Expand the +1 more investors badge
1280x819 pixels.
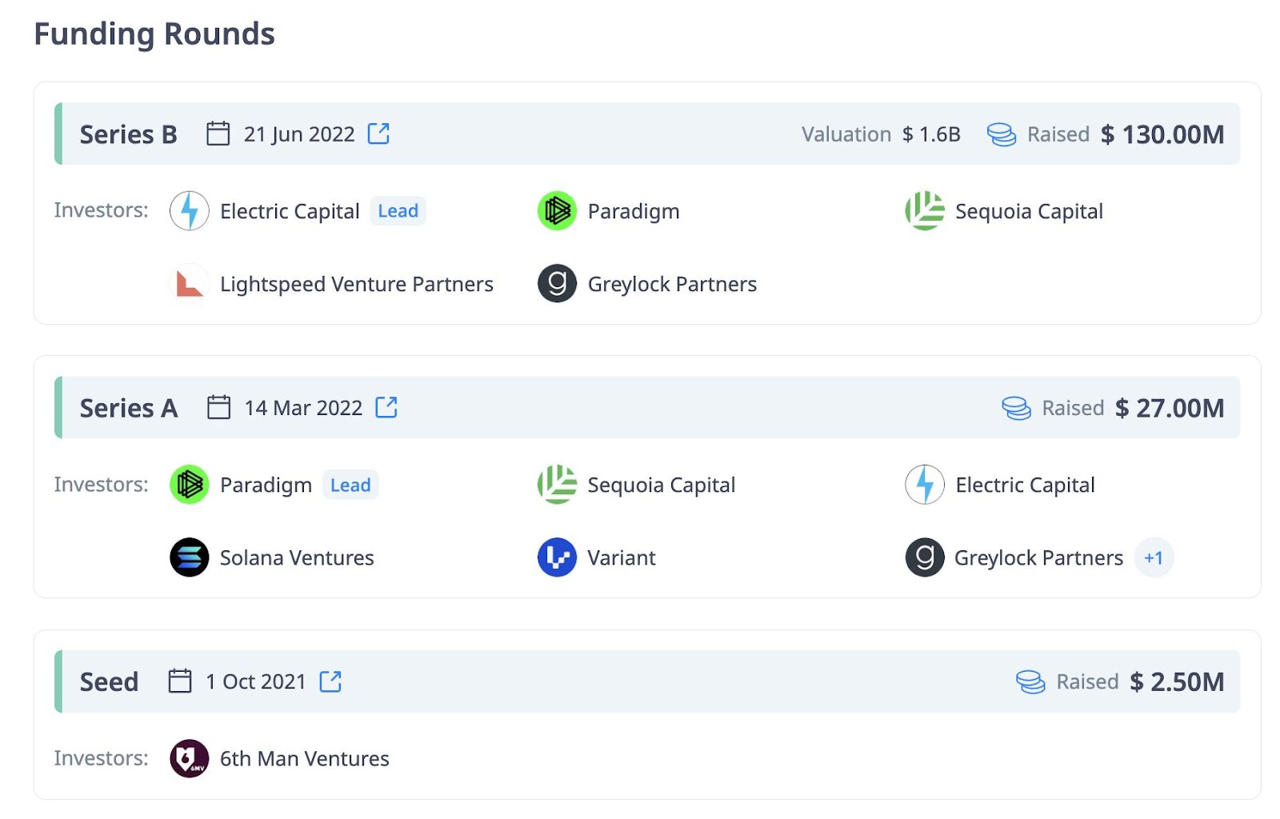click(1154, 557)
